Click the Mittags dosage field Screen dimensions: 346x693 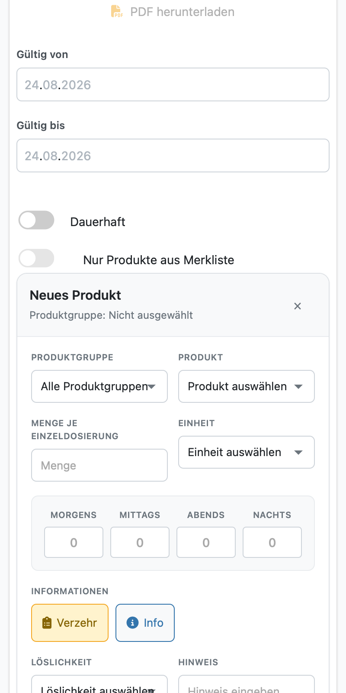coord(140,542)
